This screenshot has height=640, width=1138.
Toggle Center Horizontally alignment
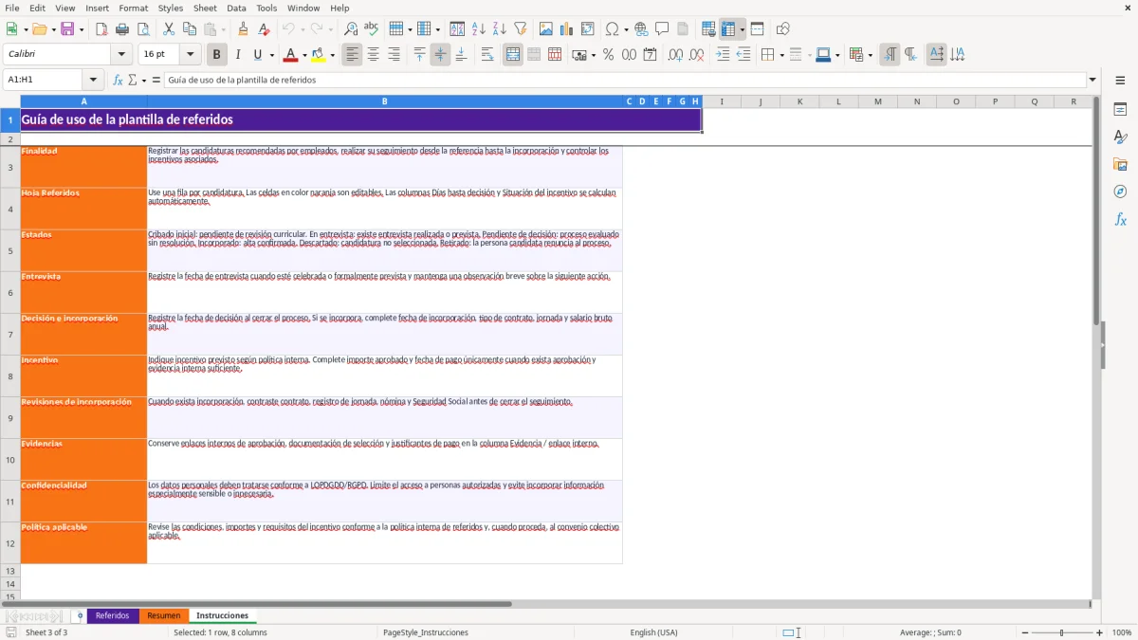(x=373, y=55)
